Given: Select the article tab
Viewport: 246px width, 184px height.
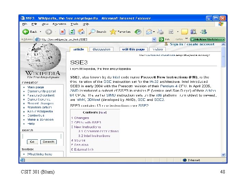Looking at the screenshot, I should [79, 49].
